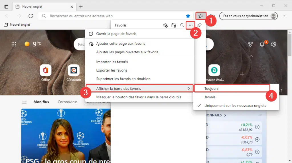Choose Ajouter les pages ouvertes aux favoris
This screenshot has height=163, width=292.
click(140, 52)
